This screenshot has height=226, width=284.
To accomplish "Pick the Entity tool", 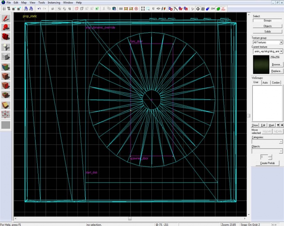I will pos(6,47).
